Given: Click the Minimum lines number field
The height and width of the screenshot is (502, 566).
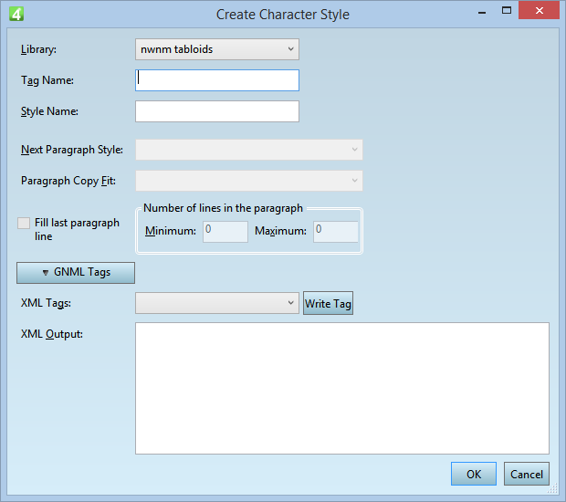Looking at the screenshot, I should (x=225, y=231).
